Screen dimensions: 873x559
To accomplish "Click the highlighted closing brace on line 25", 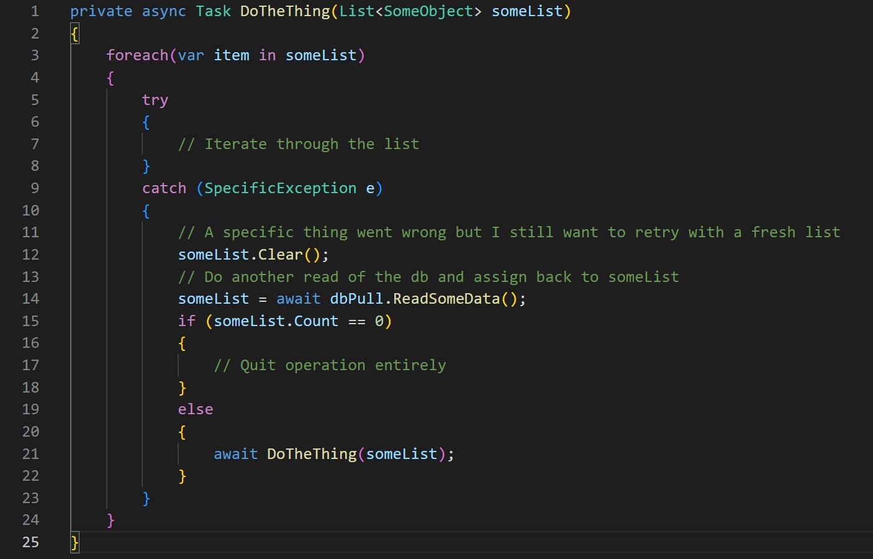I will tap(75, 542).
